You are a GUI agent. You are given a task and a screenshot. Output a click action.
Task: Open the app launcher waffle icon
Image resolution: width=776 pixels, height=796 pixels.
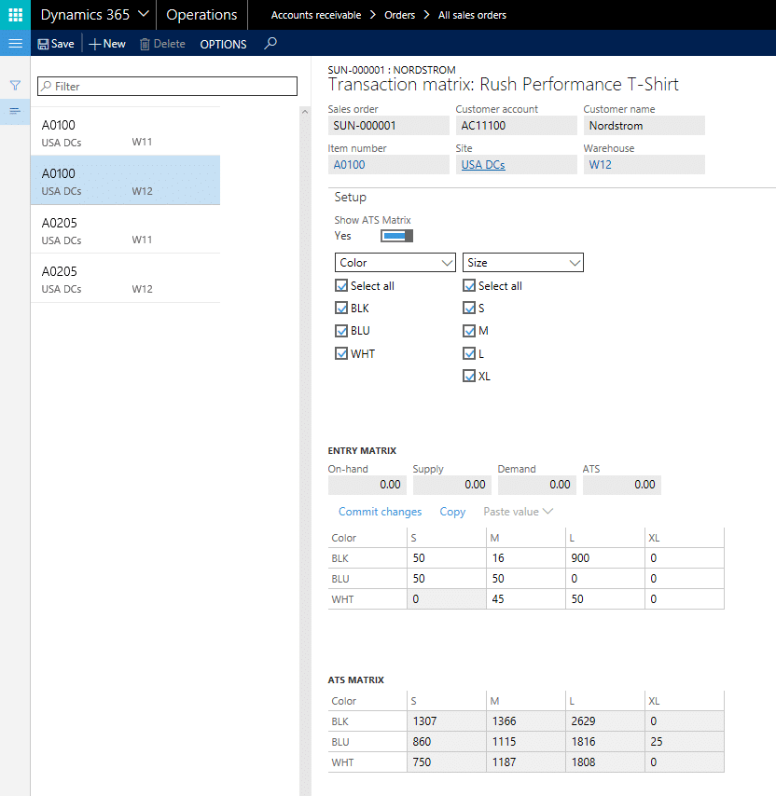pos(15,15)
